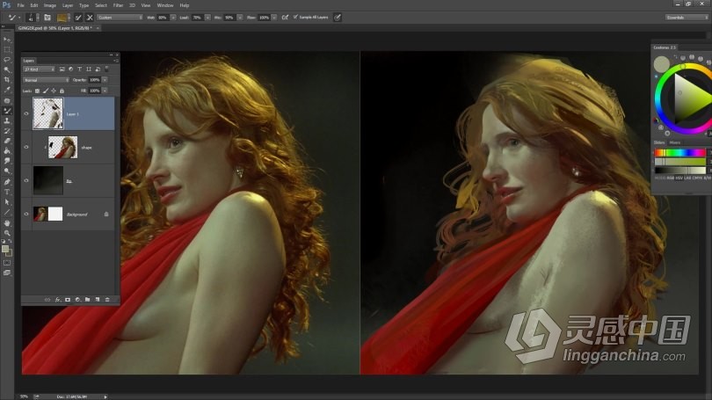Select the Line shape tool

(7, 212)
